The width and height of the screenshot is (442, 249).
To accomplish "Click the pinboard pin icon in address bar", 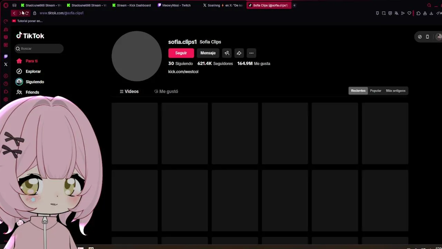I will (377, 13).
